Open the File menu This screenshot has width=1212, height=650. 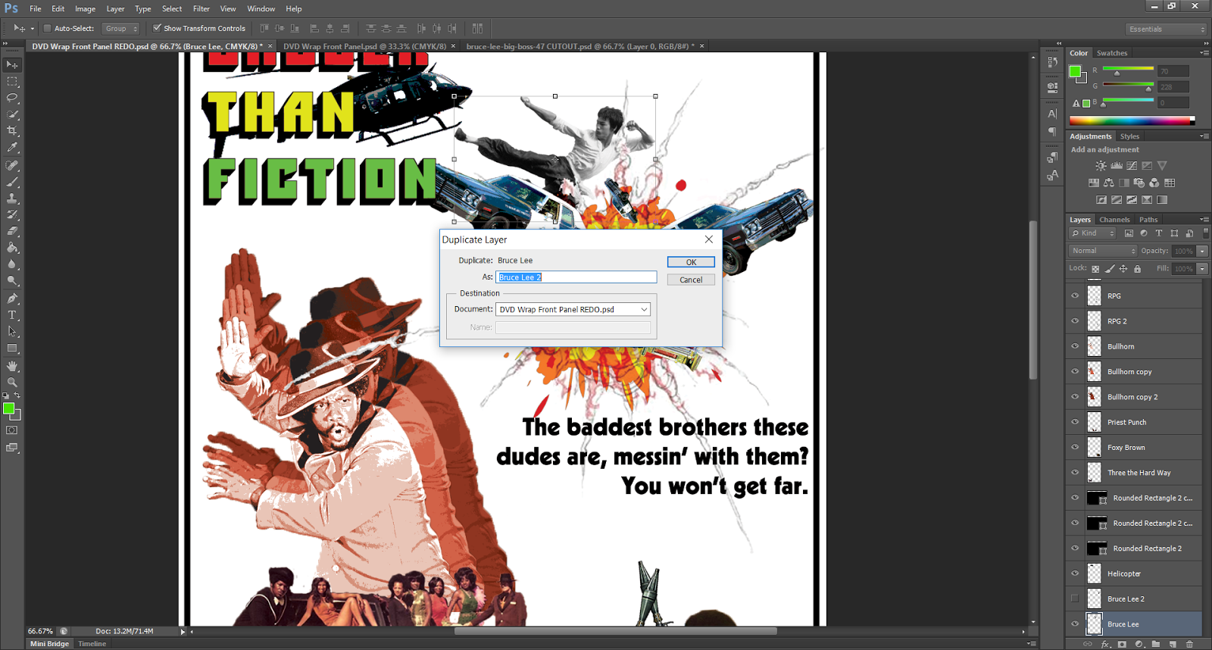click(x=36, y=9)
